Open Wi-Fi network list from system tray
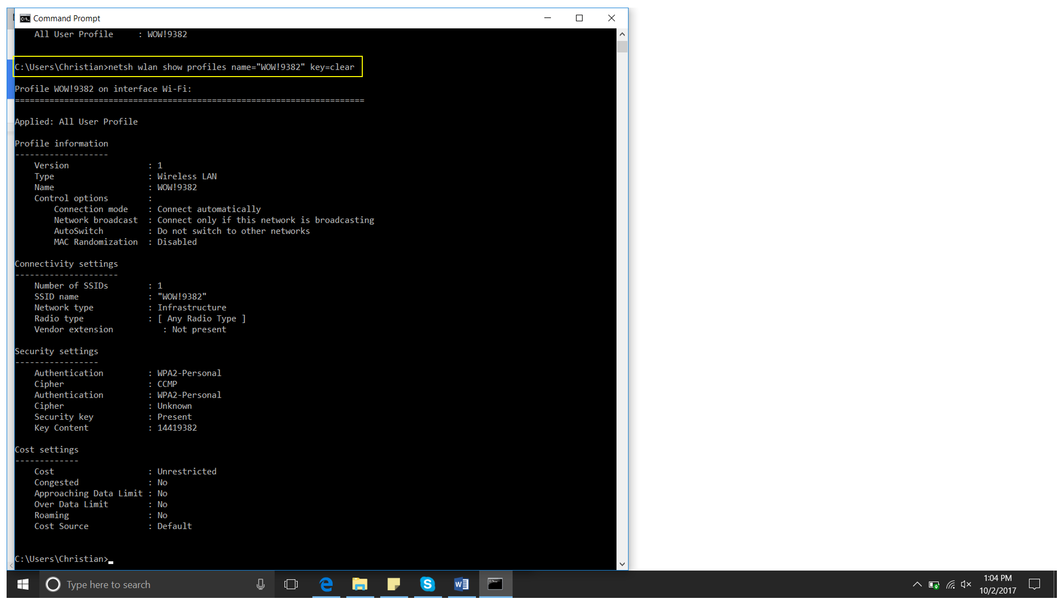This screenshot has width=1064, height=605. pyautogui.click(x=950, y=584)
